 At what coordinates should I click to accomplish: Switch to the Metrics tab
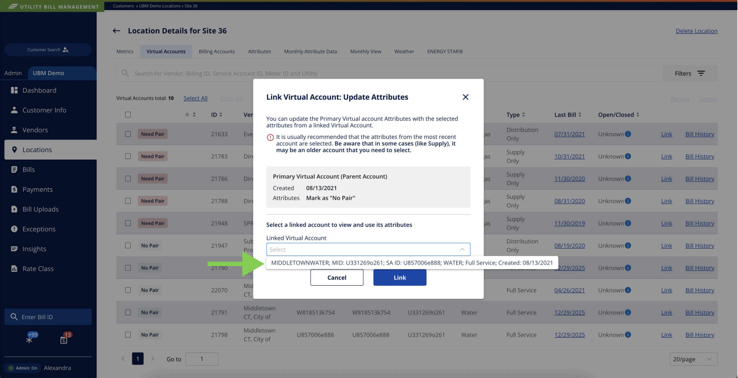[x=125, y=51]
